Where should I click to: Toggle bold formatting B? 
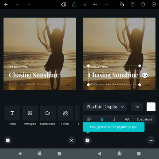(x=102, y=119)
